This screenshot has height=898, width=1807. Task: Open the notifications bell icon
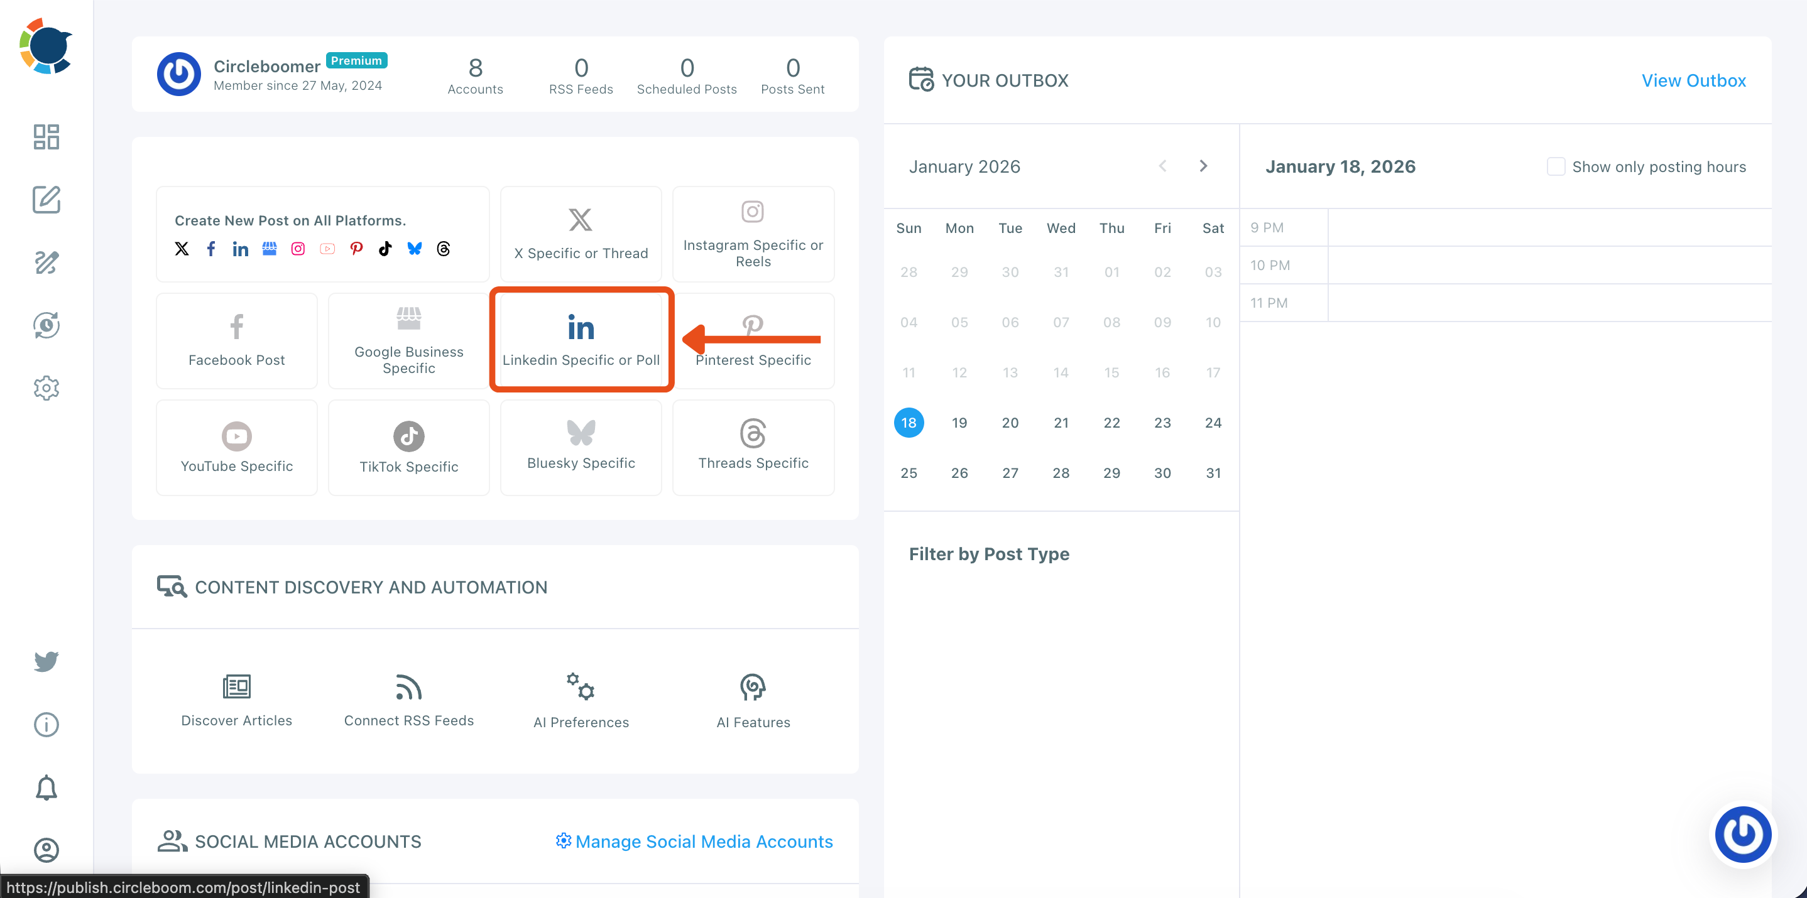click(46, 787)
